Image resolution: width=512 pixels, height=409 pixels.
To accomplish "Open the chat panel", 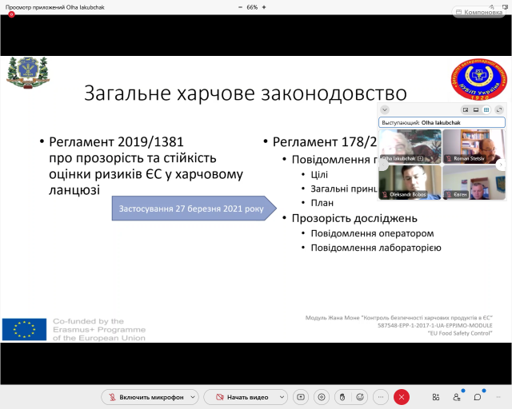I will (478, 397).
